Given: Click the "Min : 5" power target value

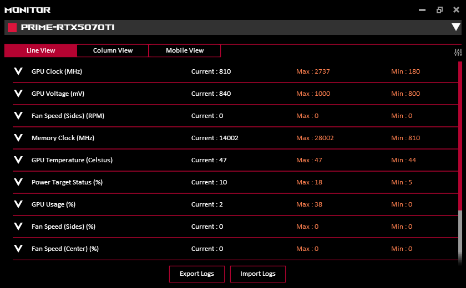Looking at the screenshot, I should tap(402, 182).
